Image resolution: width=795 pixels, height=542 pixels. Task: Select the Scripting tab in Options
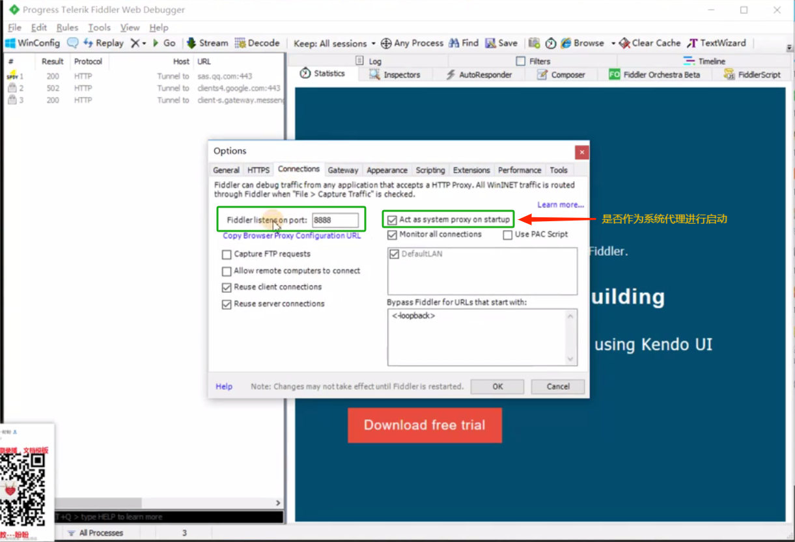(x=430, y=170)
